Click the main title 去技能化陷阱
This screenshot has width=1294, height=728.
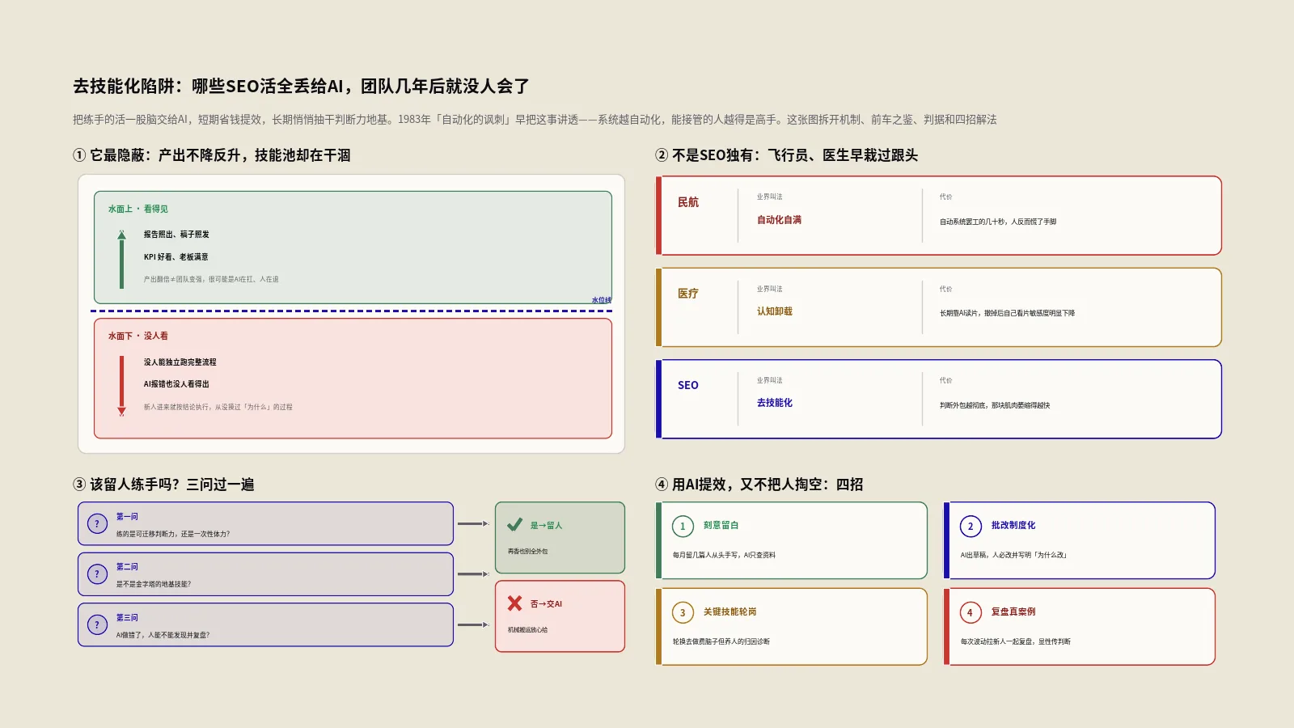point(301,86)
